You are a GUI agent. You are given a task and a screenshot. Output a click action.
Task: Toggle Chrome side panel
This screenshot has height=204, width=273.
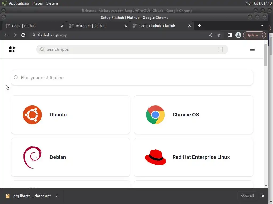click(x=230, y=35)
